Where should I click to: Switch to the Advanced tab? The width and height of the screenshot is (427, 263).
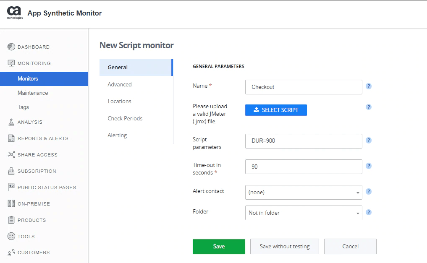(x=120, y=84)
